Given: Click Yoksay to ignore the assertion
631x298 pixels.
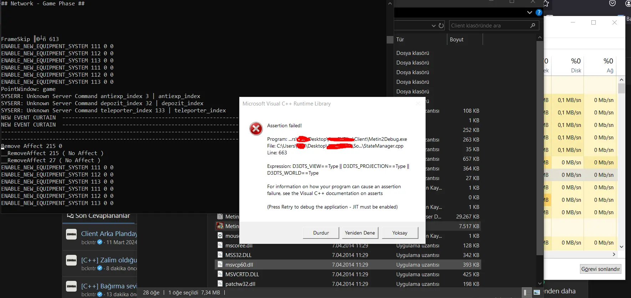Looking at the screenshot, I should pyautogui.click(x=400, y=233).
